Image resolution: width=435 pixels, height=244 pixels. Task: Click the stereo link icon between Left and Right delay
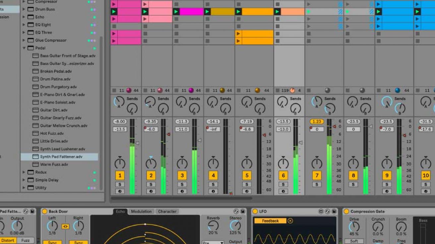[65, 226]
